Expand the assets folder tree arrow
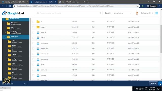 (x=7, y=46)
